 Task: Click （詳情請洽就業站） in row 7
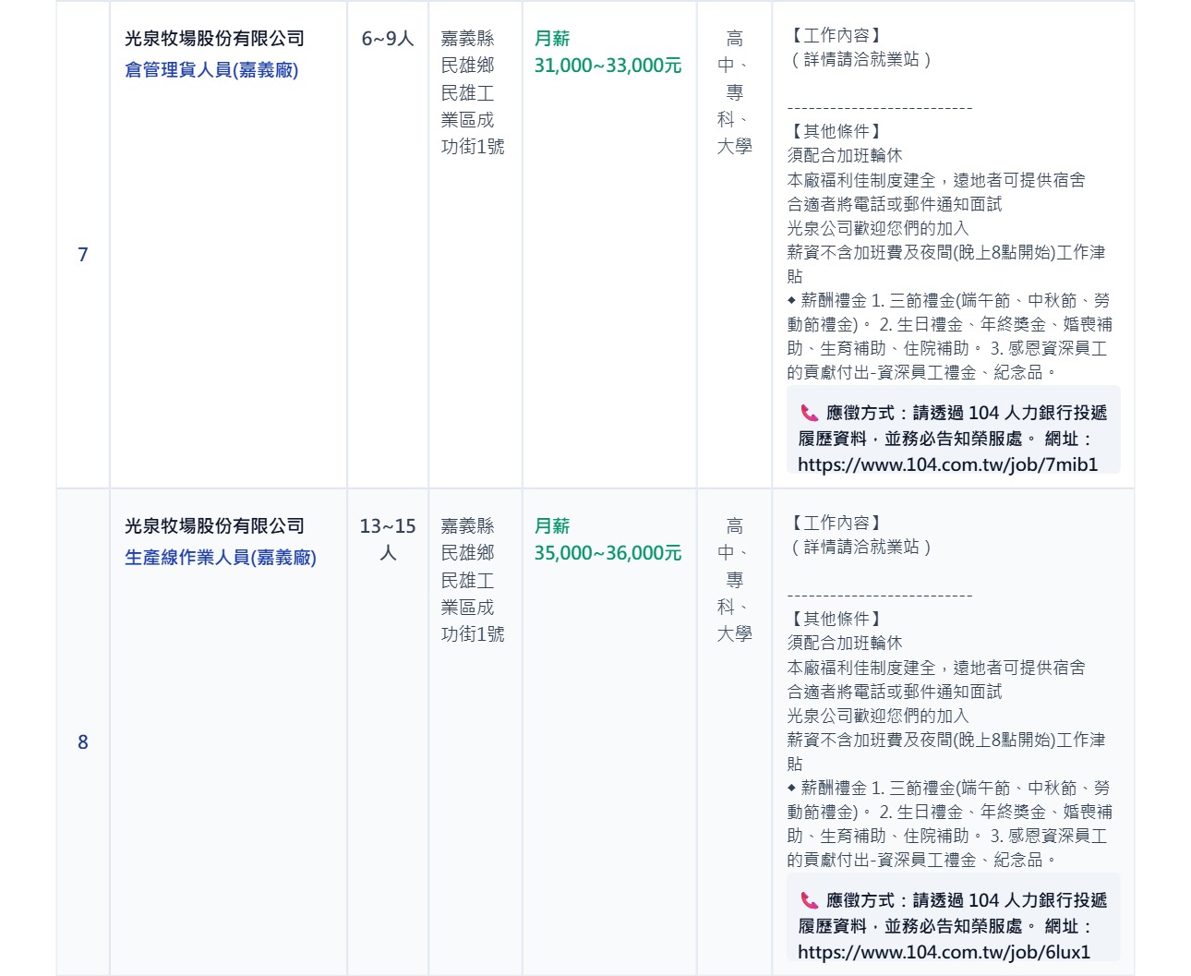click(861, 59)
